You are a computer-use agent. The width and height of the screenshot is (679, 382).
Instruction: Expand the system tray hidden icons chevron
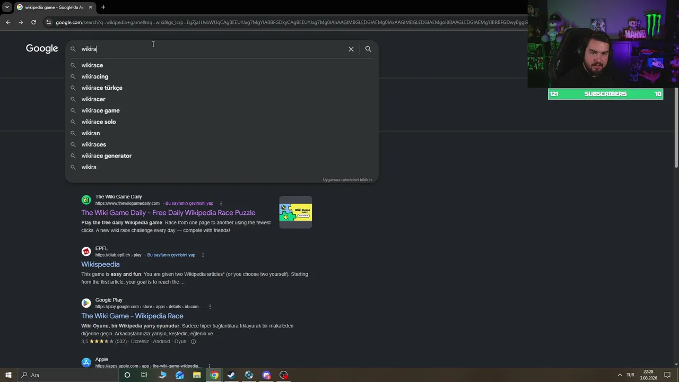(620, 375)
